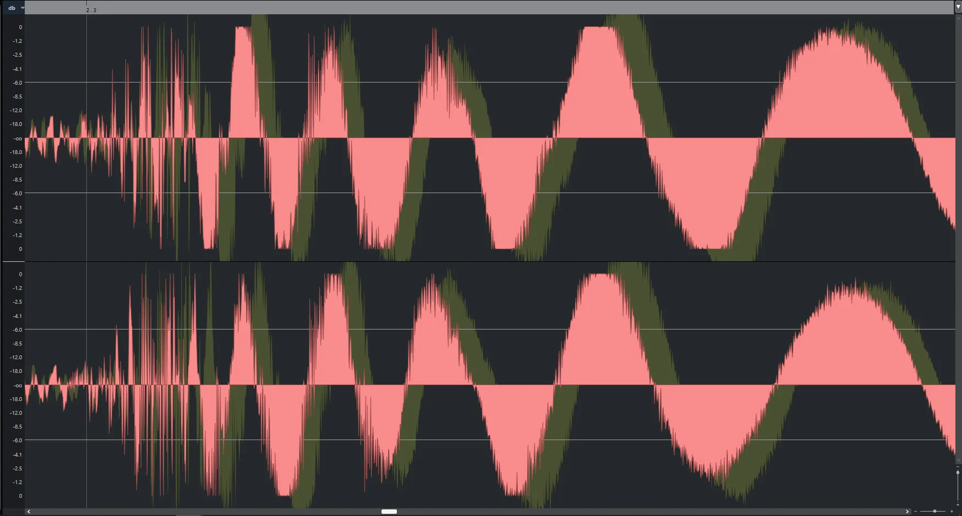Click the vertical zoom plus icon

[x=958, y=504]
